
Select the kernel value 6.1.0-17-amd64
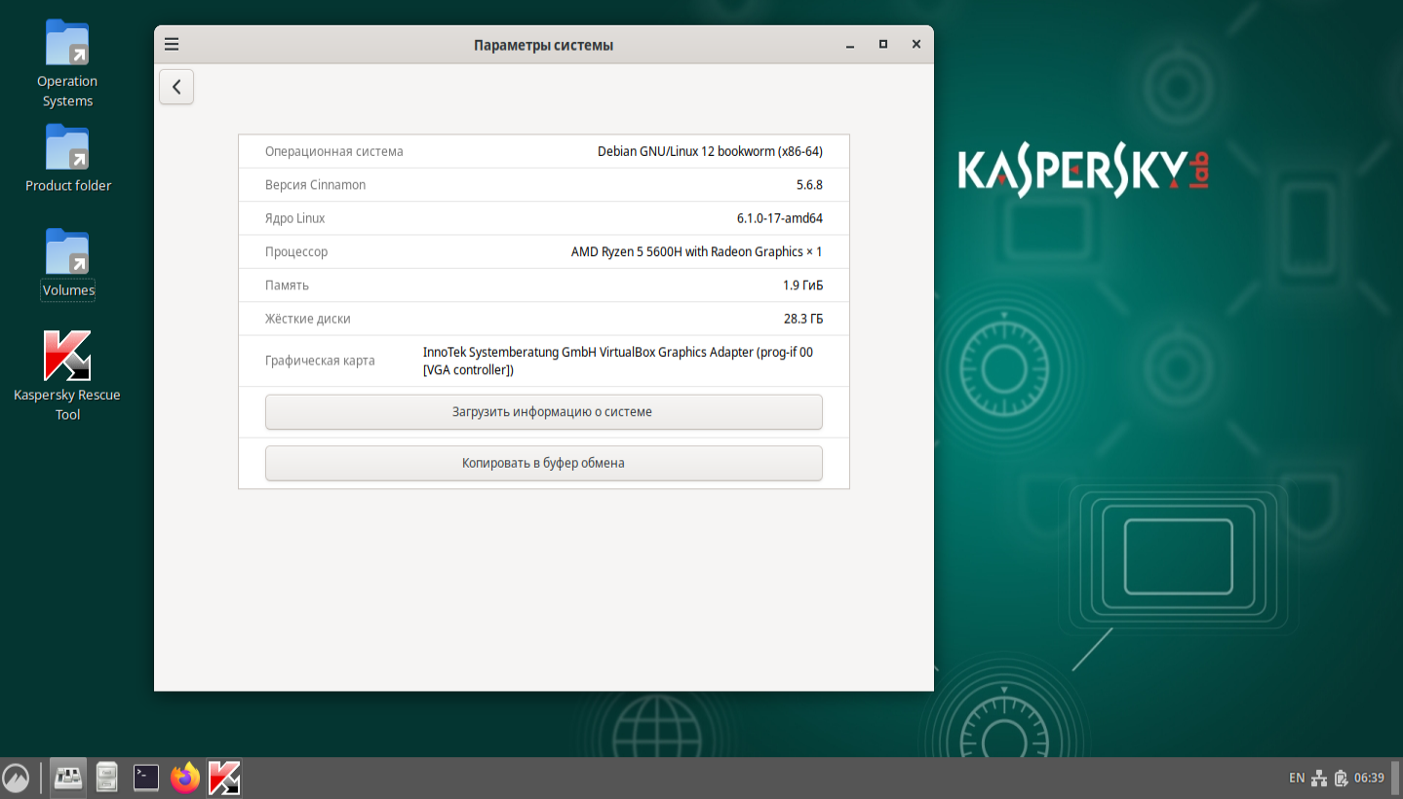[x=780, y=218]
